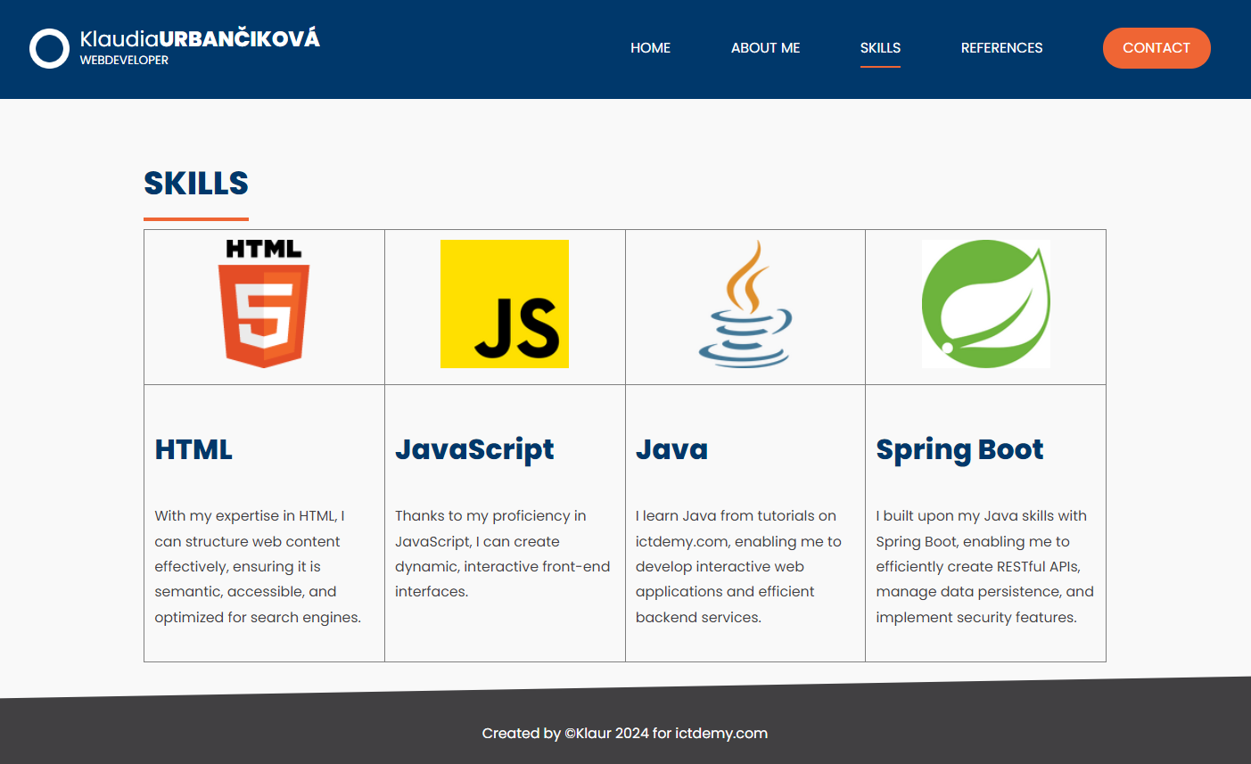1251x764 pixels.
Task: Click the Java coffee cup logo
Action: tap(745, 304)
